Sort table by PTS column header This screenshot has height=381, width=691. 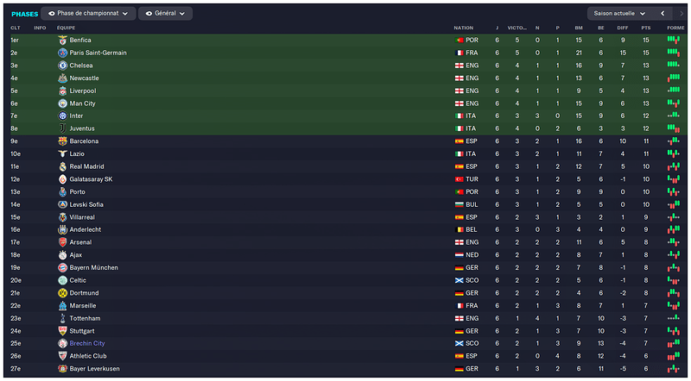[645, 28]
